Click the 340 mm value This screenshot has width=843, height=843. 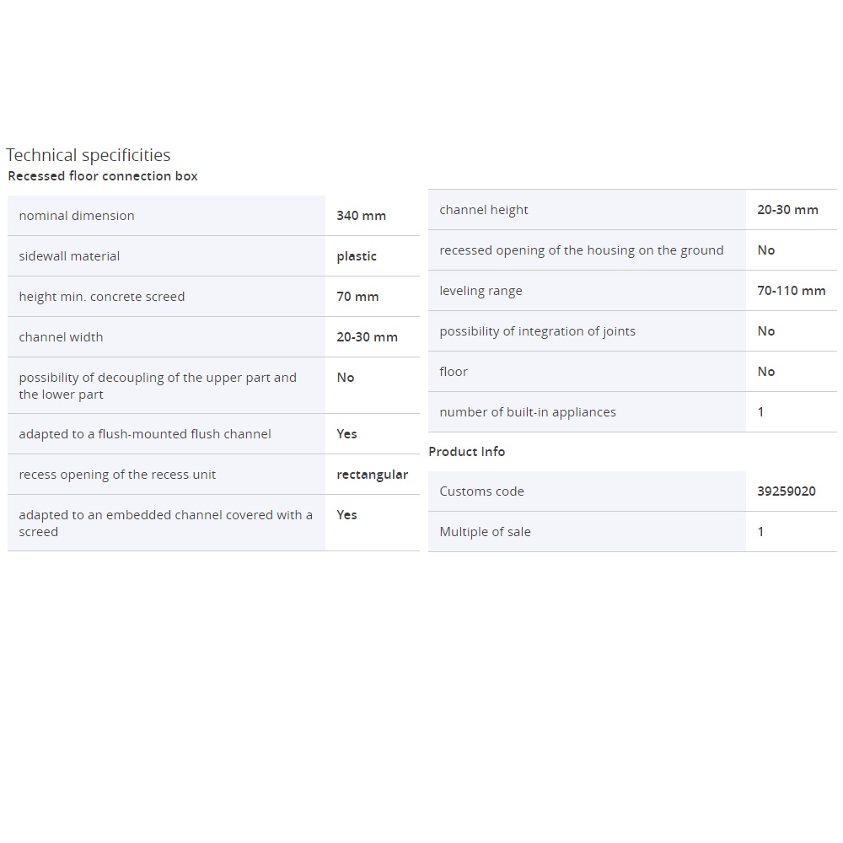point(361,216)
